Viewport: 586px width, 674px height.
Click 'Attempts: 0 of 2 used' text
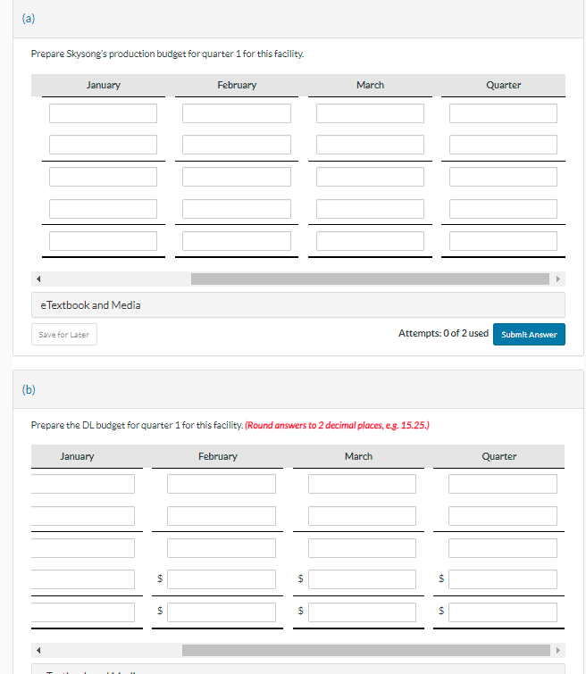[443, 333]
